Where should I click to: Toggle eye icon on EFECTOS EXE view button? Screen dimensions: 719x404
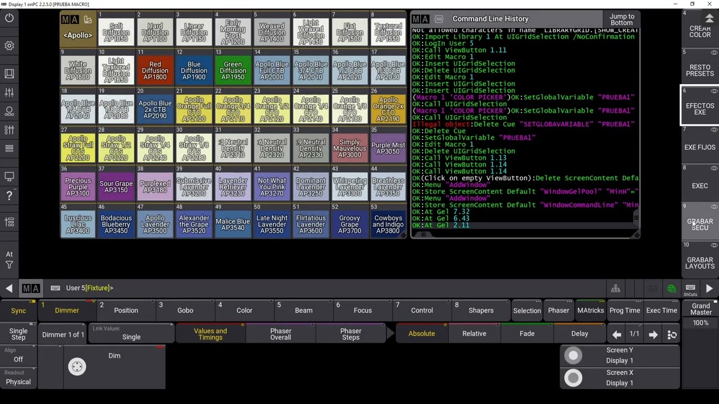(714, 91)
